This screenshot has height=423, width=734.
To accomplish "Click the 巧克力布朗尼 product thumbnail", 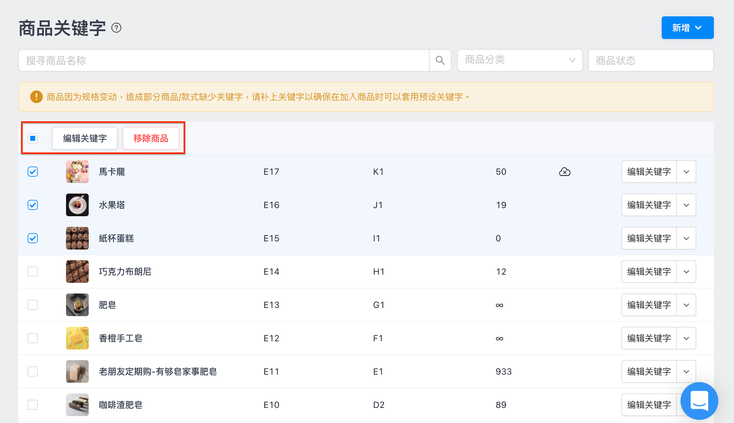I will [77, 272].
